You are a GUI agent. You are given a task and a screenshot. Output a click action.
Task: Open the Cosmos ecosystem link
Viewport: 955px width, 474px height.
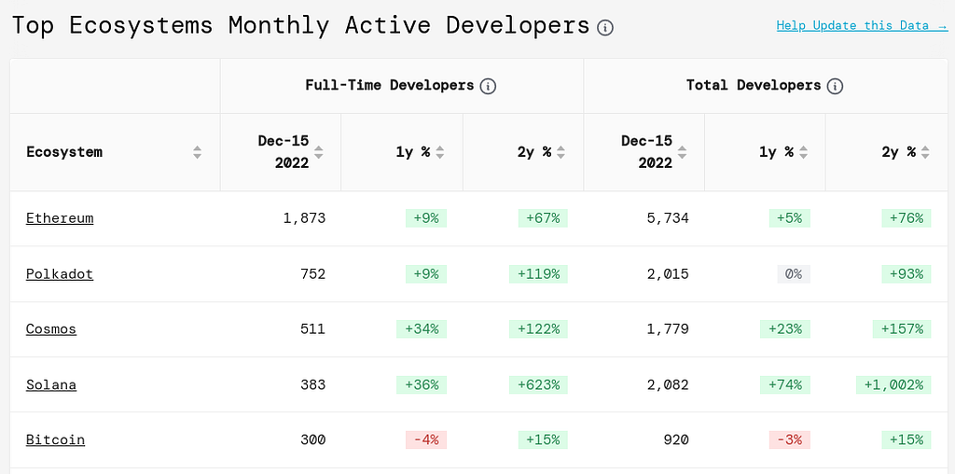(51, 329)
